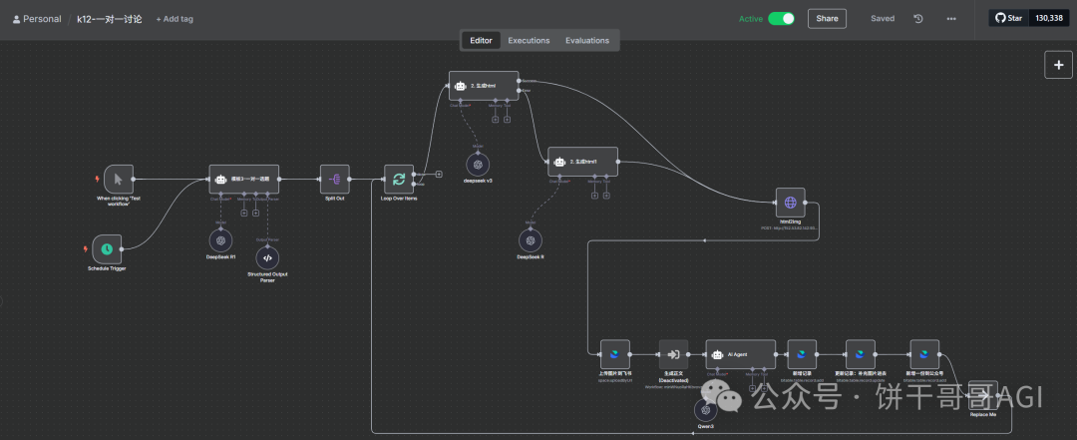Viewport: 1077px width, 440px height.
Task: Click the GitHub Star button
Action: tap(1008, 18)
